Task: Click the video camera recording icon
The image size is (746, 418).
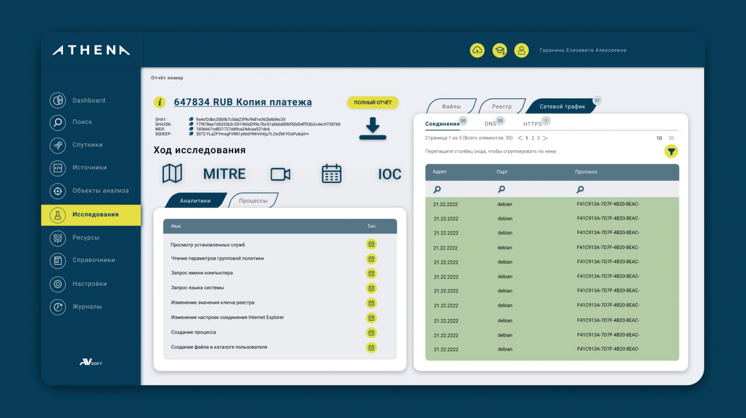Action: (280, 174)
